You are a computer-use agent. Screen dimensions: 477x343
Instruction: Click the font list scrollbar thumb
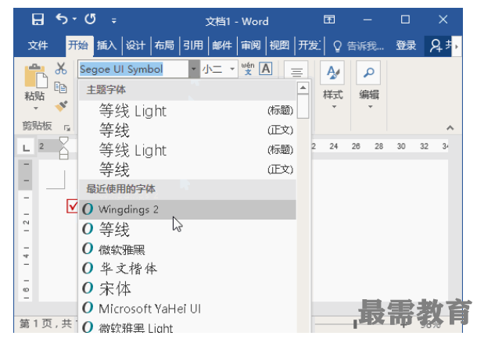point(303,106)
